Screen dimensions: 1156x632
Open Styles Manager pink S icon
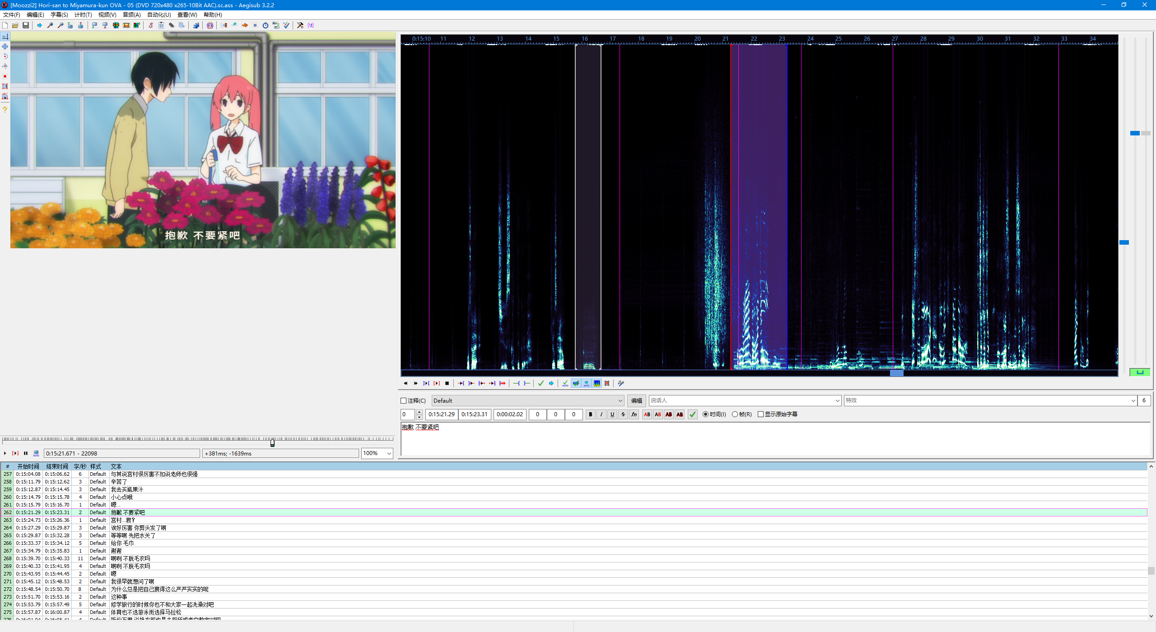151,25
